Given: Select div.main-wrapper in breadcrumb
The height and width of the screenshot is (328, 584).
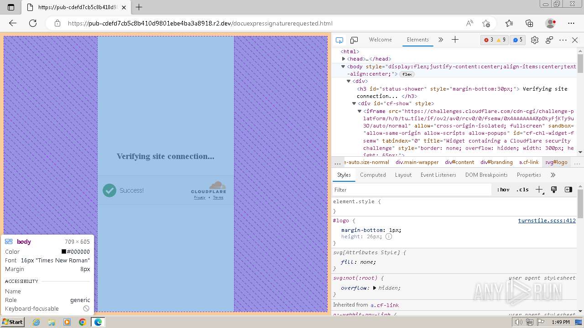Looking at the screenshot, I should tap(417, 162).
